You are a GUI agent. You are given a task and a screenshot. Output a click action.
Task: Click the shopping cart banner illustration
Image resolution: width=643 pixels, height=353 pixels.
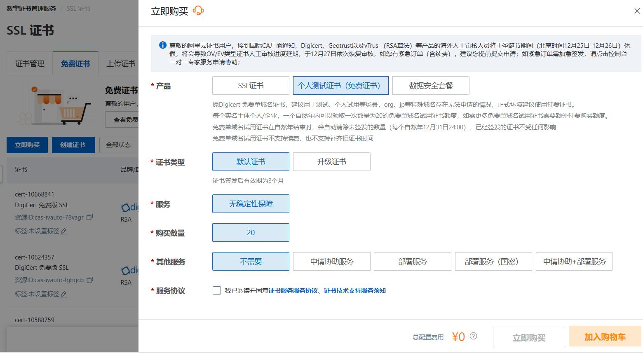(x=55, y=105)
